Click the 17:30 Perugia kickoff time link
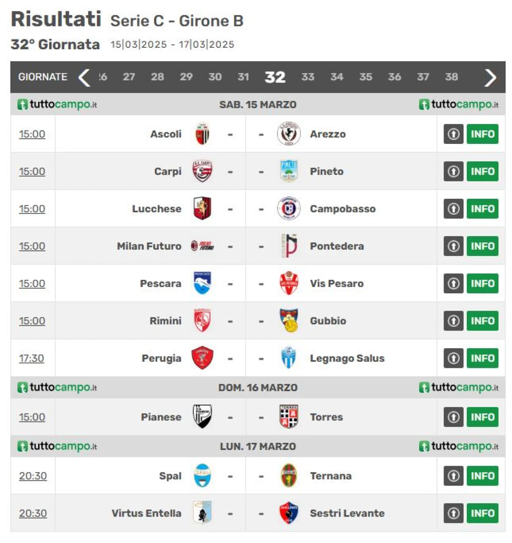Screen dimensions: 512x543 tap(32, 358)
